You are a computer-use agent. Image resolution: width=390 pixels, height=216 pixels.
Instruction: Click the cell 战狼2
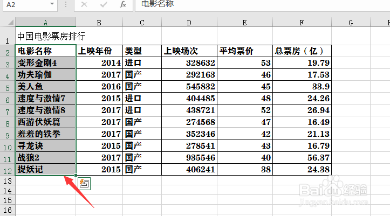(x=45, y=158)
